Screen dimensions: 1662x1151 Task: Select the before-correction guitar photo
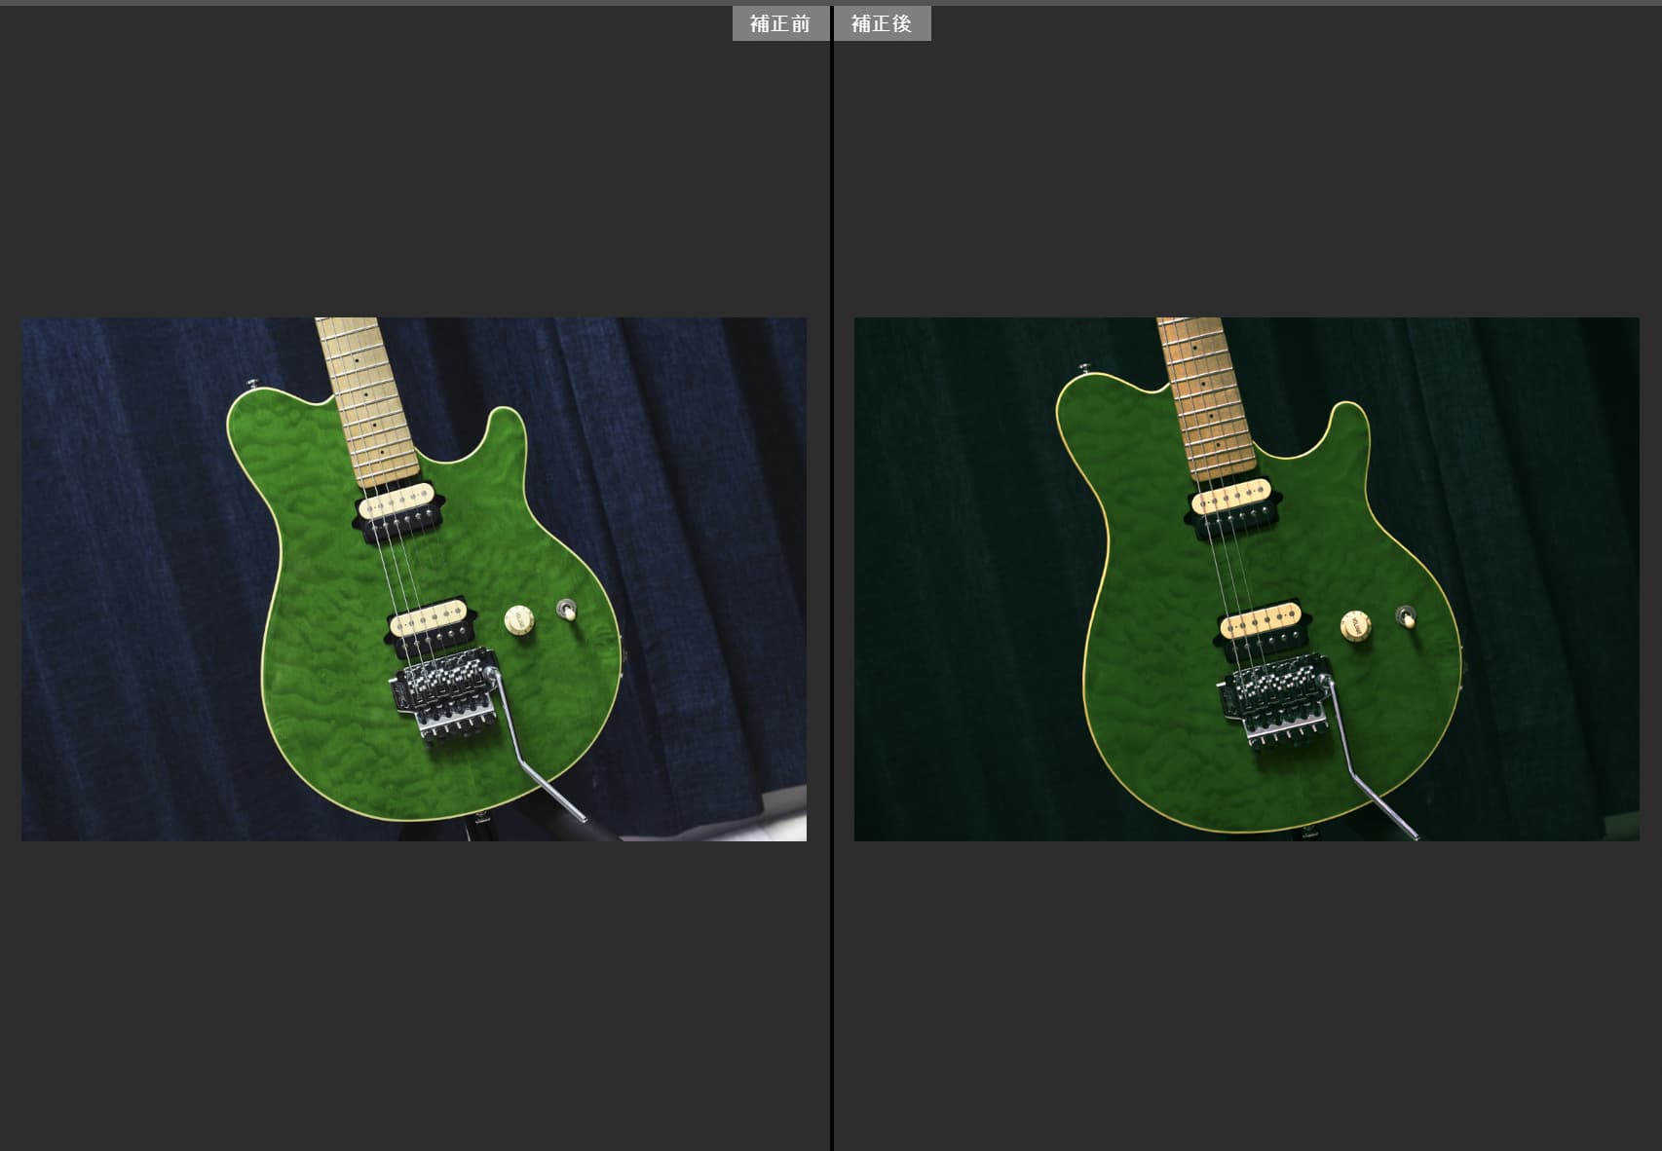[x=413, y=578]
